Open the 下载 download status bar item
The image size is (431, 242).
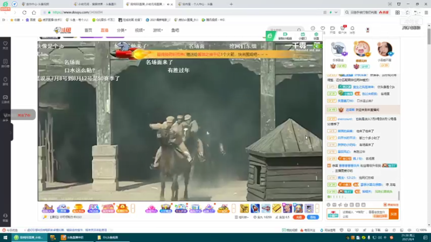[376, 230]
